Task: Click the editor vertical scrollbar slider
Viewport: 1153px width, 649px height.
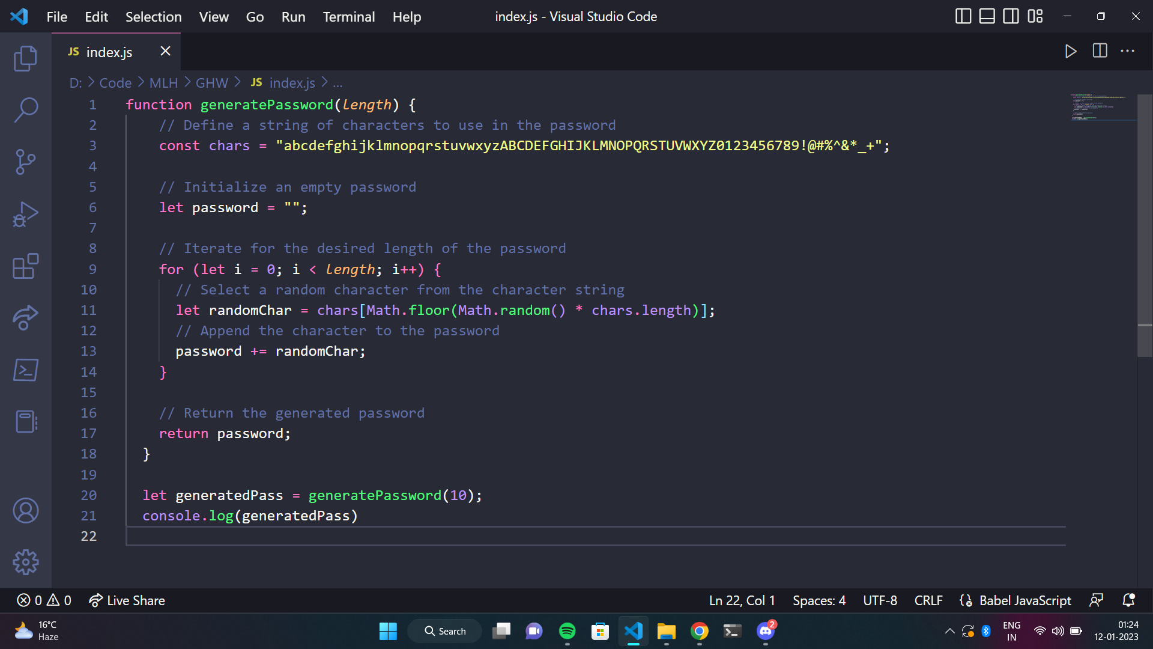Action: pos(1145,225)
